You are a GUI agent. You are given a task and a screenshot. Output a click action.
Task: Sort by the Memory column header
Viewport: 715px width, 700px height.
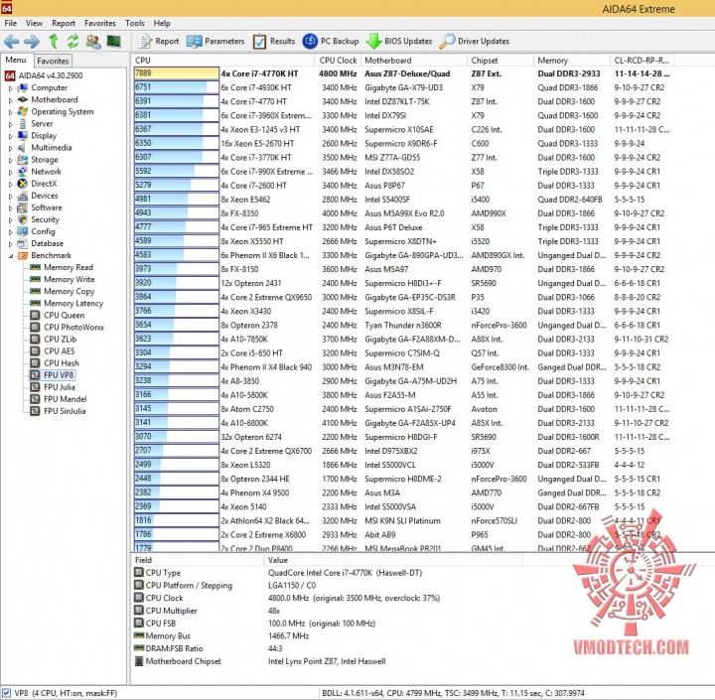point(572,61)
